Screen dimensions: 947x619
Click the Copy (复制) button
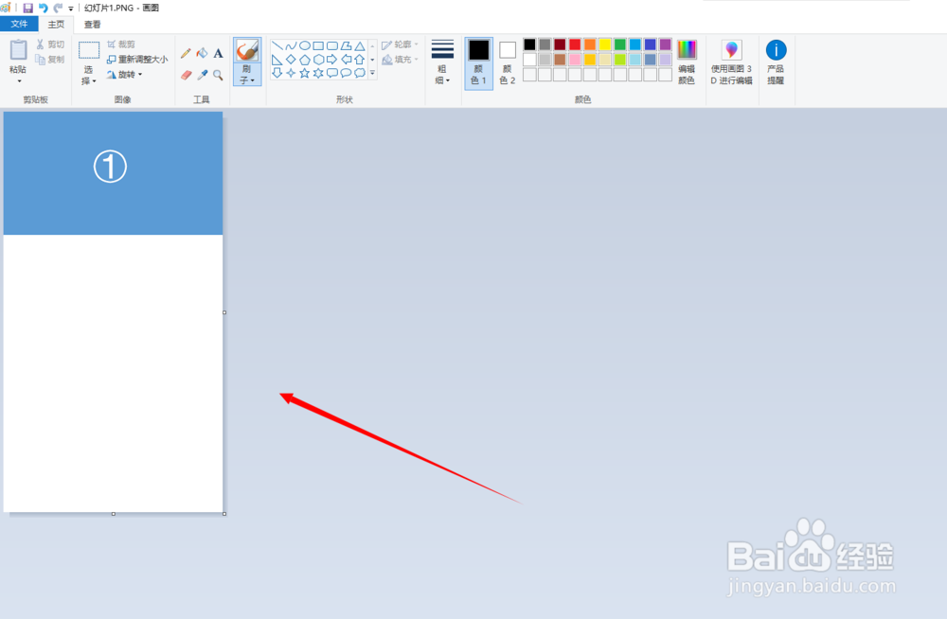click(x=50, y=60)
